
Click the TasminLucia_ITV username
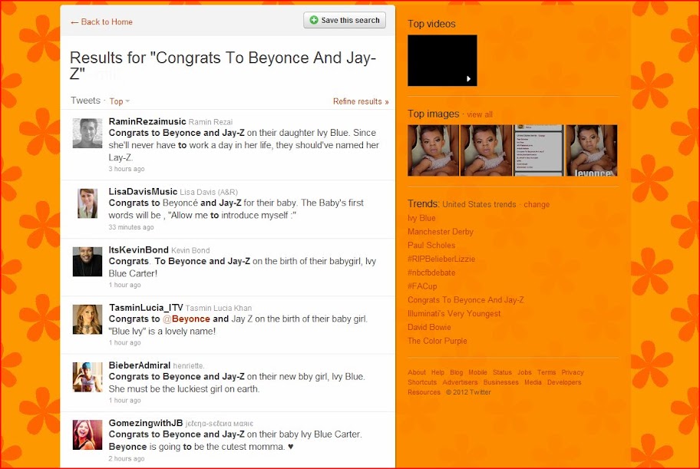(x=146, y=308)
